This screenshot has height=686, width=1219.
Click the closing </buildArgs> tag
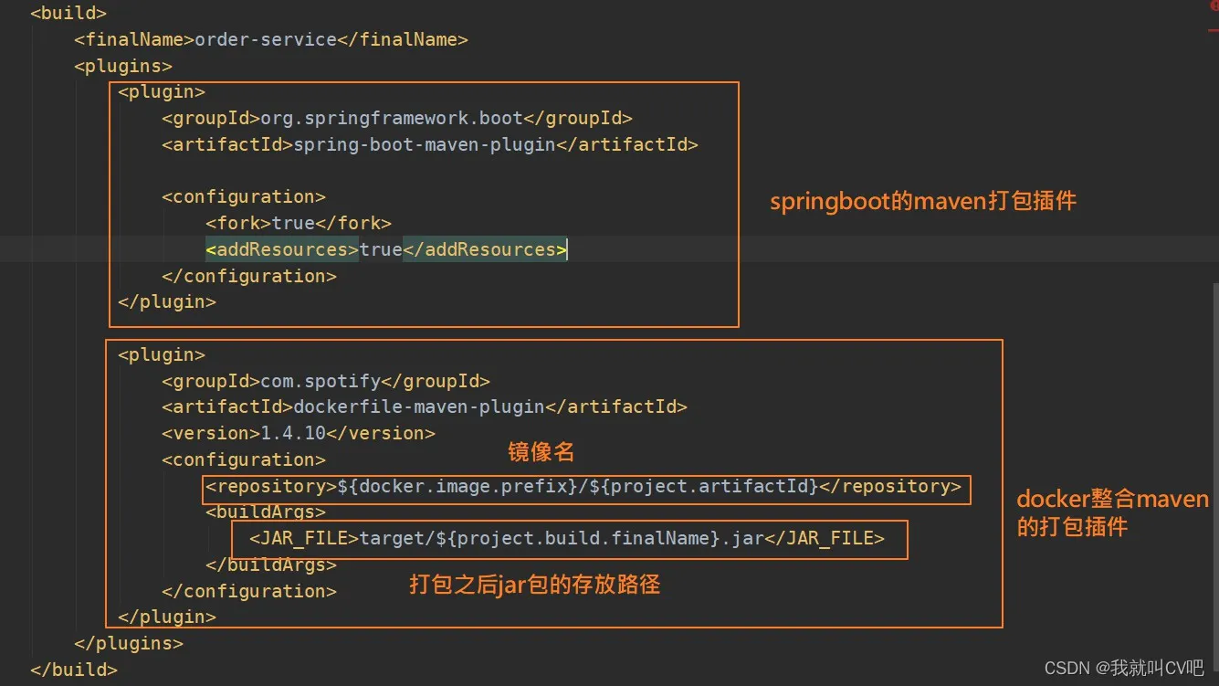(x=271, y=565)
